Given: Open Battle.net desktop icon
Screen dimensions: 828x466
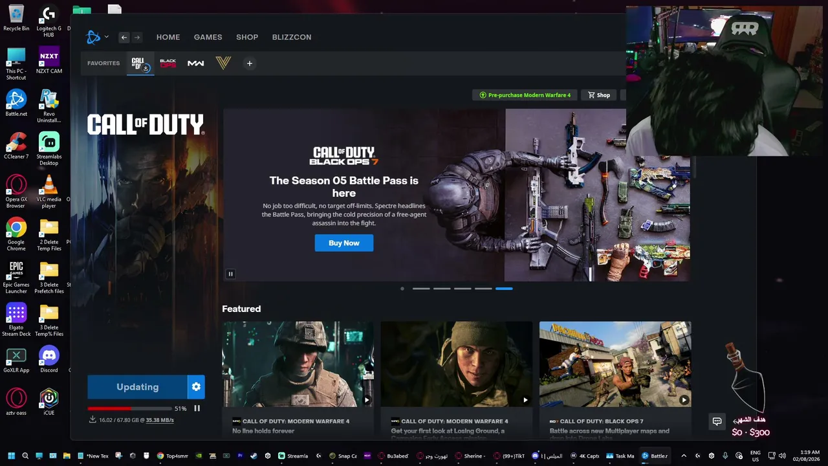Looking at the screenshot, I should point(16,103).
